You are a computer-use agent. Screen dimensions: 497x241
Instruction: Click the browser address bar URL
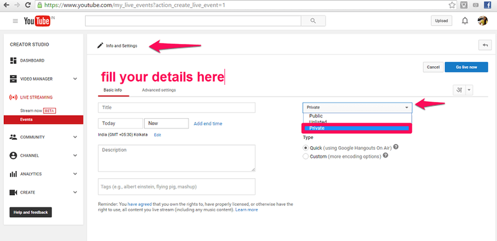(135, 5)
